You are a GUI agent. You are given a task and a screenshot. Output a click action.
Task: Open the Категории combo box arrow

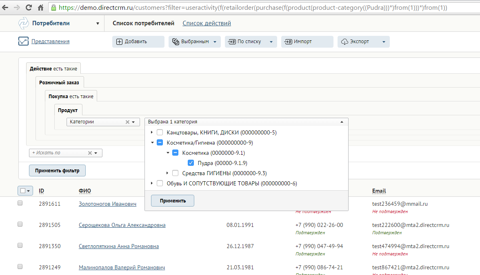(x=133, y=122)
